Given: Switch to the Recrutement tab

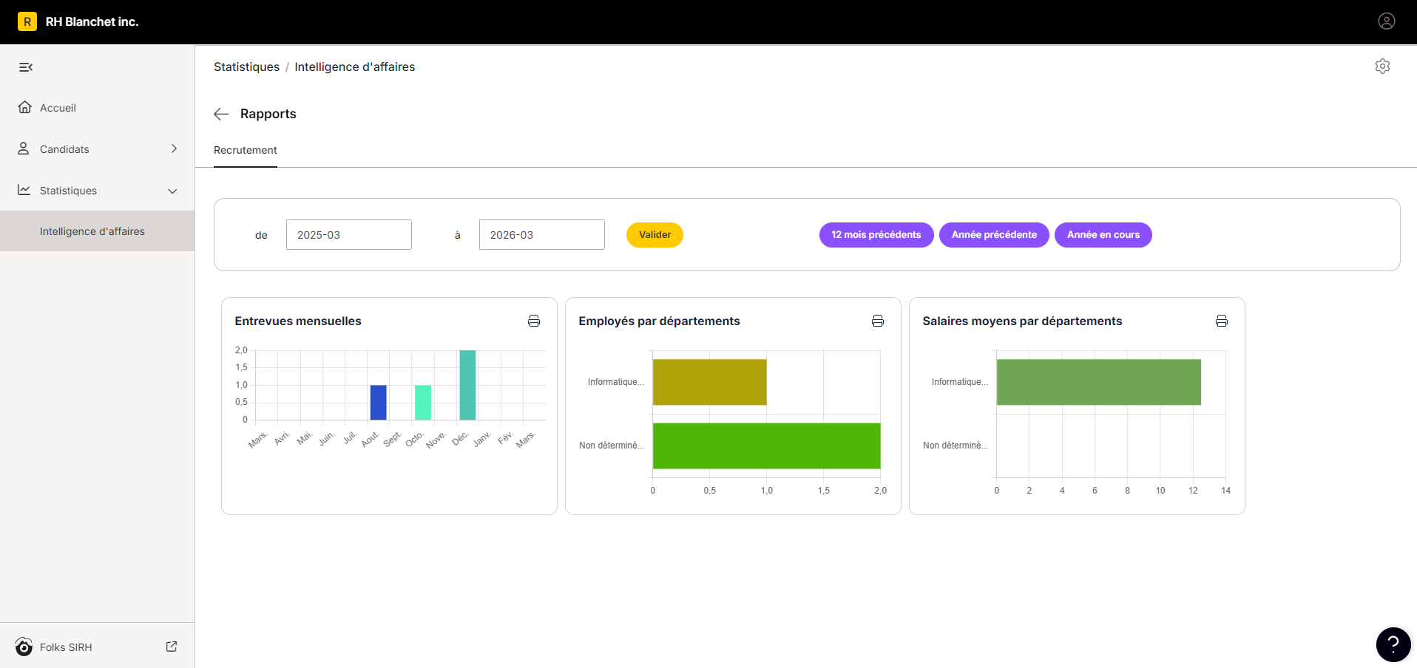Looking at the screenshot, I should (246, 150).
